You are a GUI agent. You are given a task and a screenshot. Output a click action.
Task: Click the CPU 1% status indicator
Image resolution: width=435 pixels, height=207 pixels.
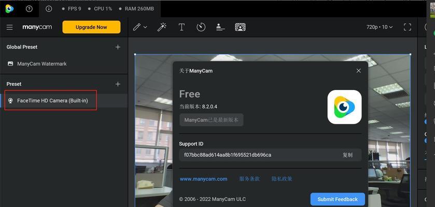pos(100,9)
